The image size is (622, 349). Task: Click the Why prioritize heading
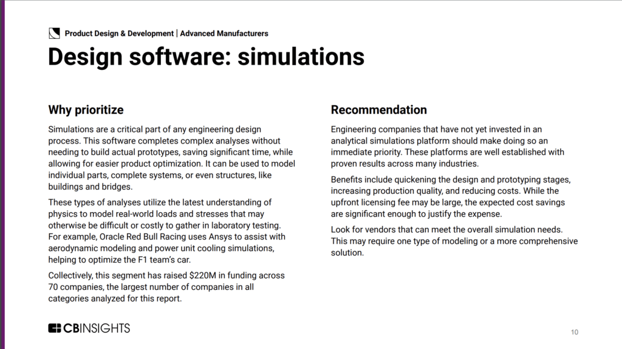(86, 110)
